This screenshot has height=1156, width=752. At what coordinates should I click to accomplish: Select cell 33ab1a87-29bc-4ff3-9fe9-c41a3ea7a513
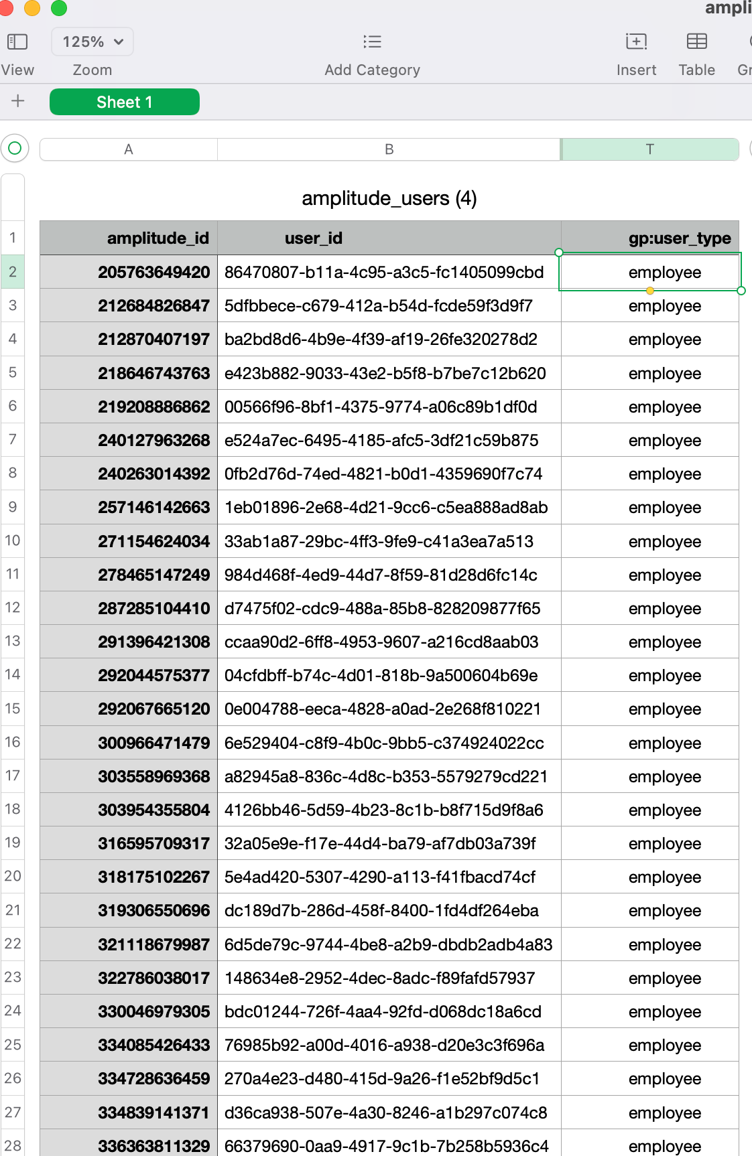(x=389, y=541)
